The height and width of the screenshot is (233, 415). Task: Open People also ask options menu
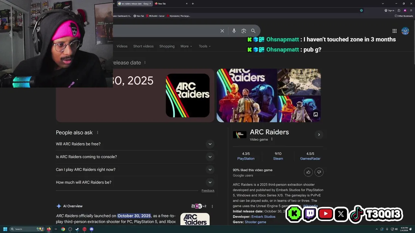tap(98, 132)
